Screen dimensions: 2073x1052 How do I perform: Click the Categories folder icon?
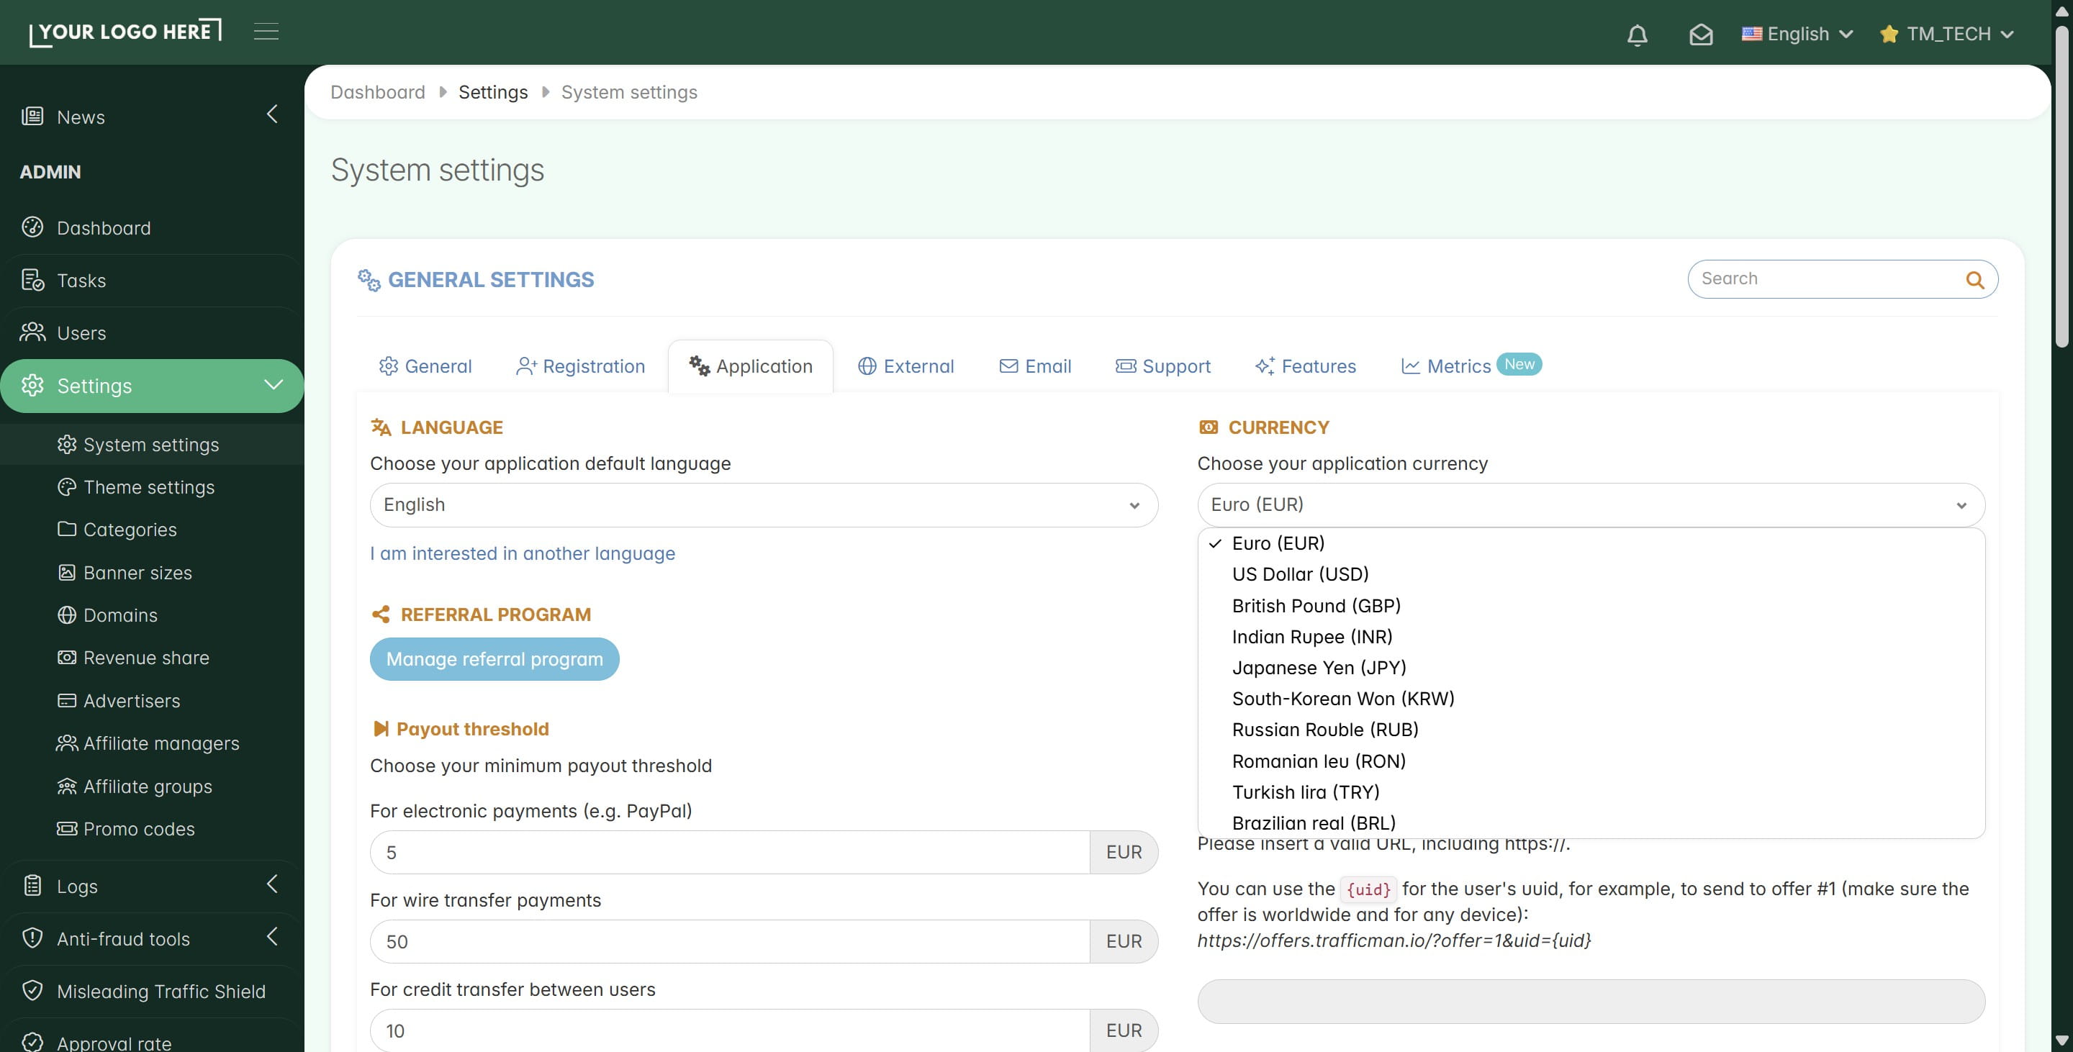point(67,528)
